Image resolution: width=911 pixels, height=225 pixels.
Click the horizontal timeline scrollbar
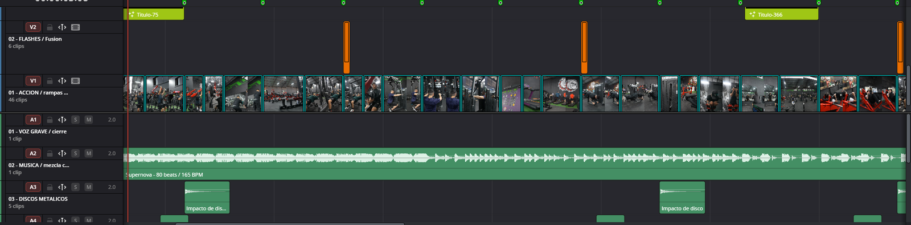(x=289, y=224)
